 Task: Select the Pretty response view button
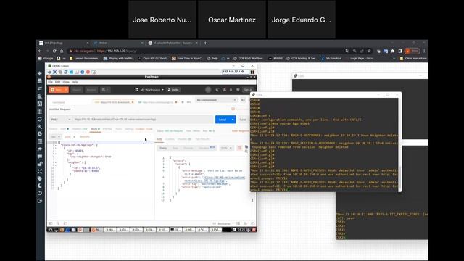tap(163, 148)
